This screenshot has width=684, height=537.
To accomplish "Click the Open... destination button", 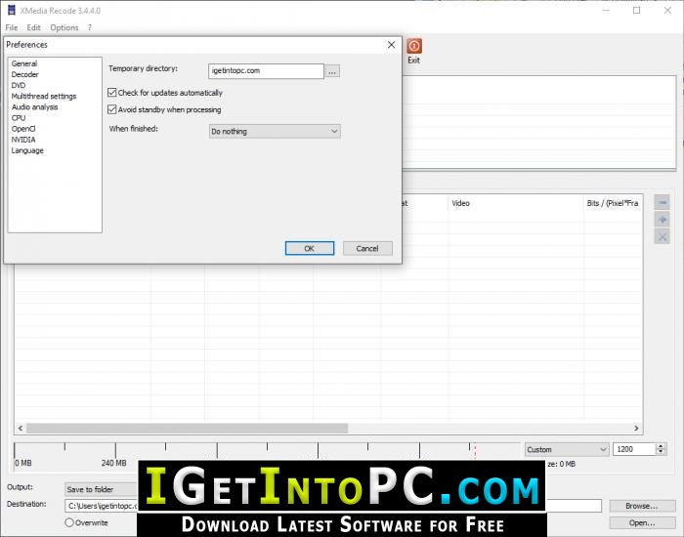I will [x=642, y=522].
